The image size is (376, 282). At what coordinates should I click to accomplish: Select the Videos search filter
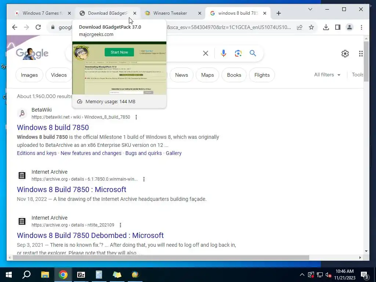point(59,75)
